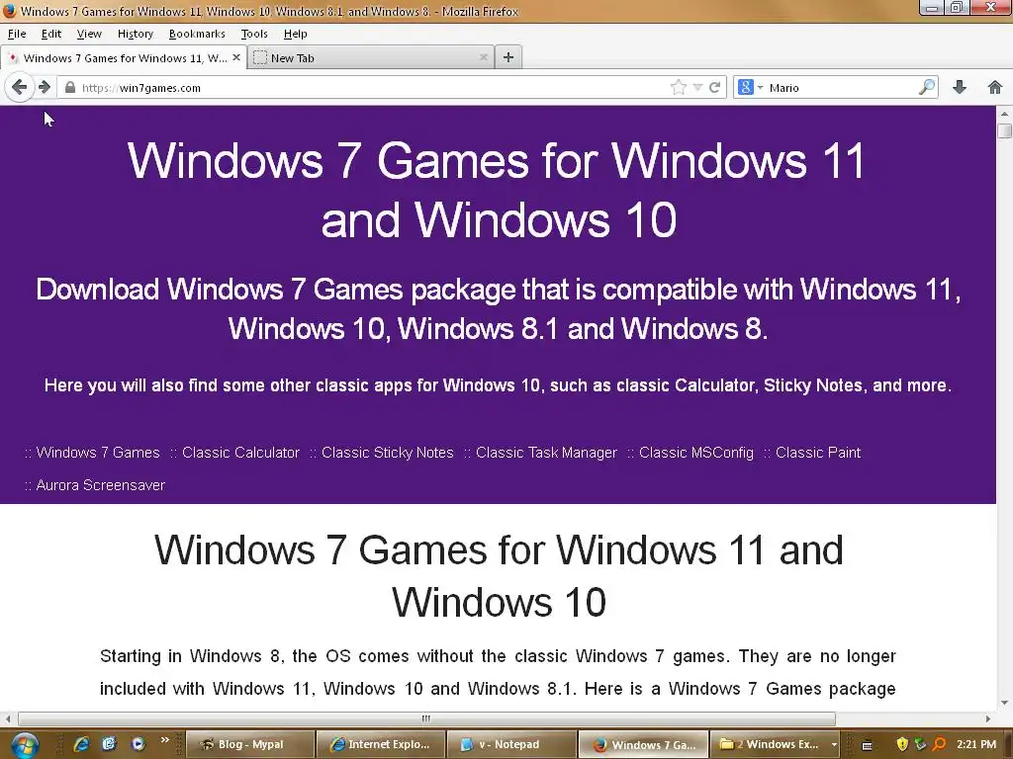Go to the Home page icon

(995, 87)
